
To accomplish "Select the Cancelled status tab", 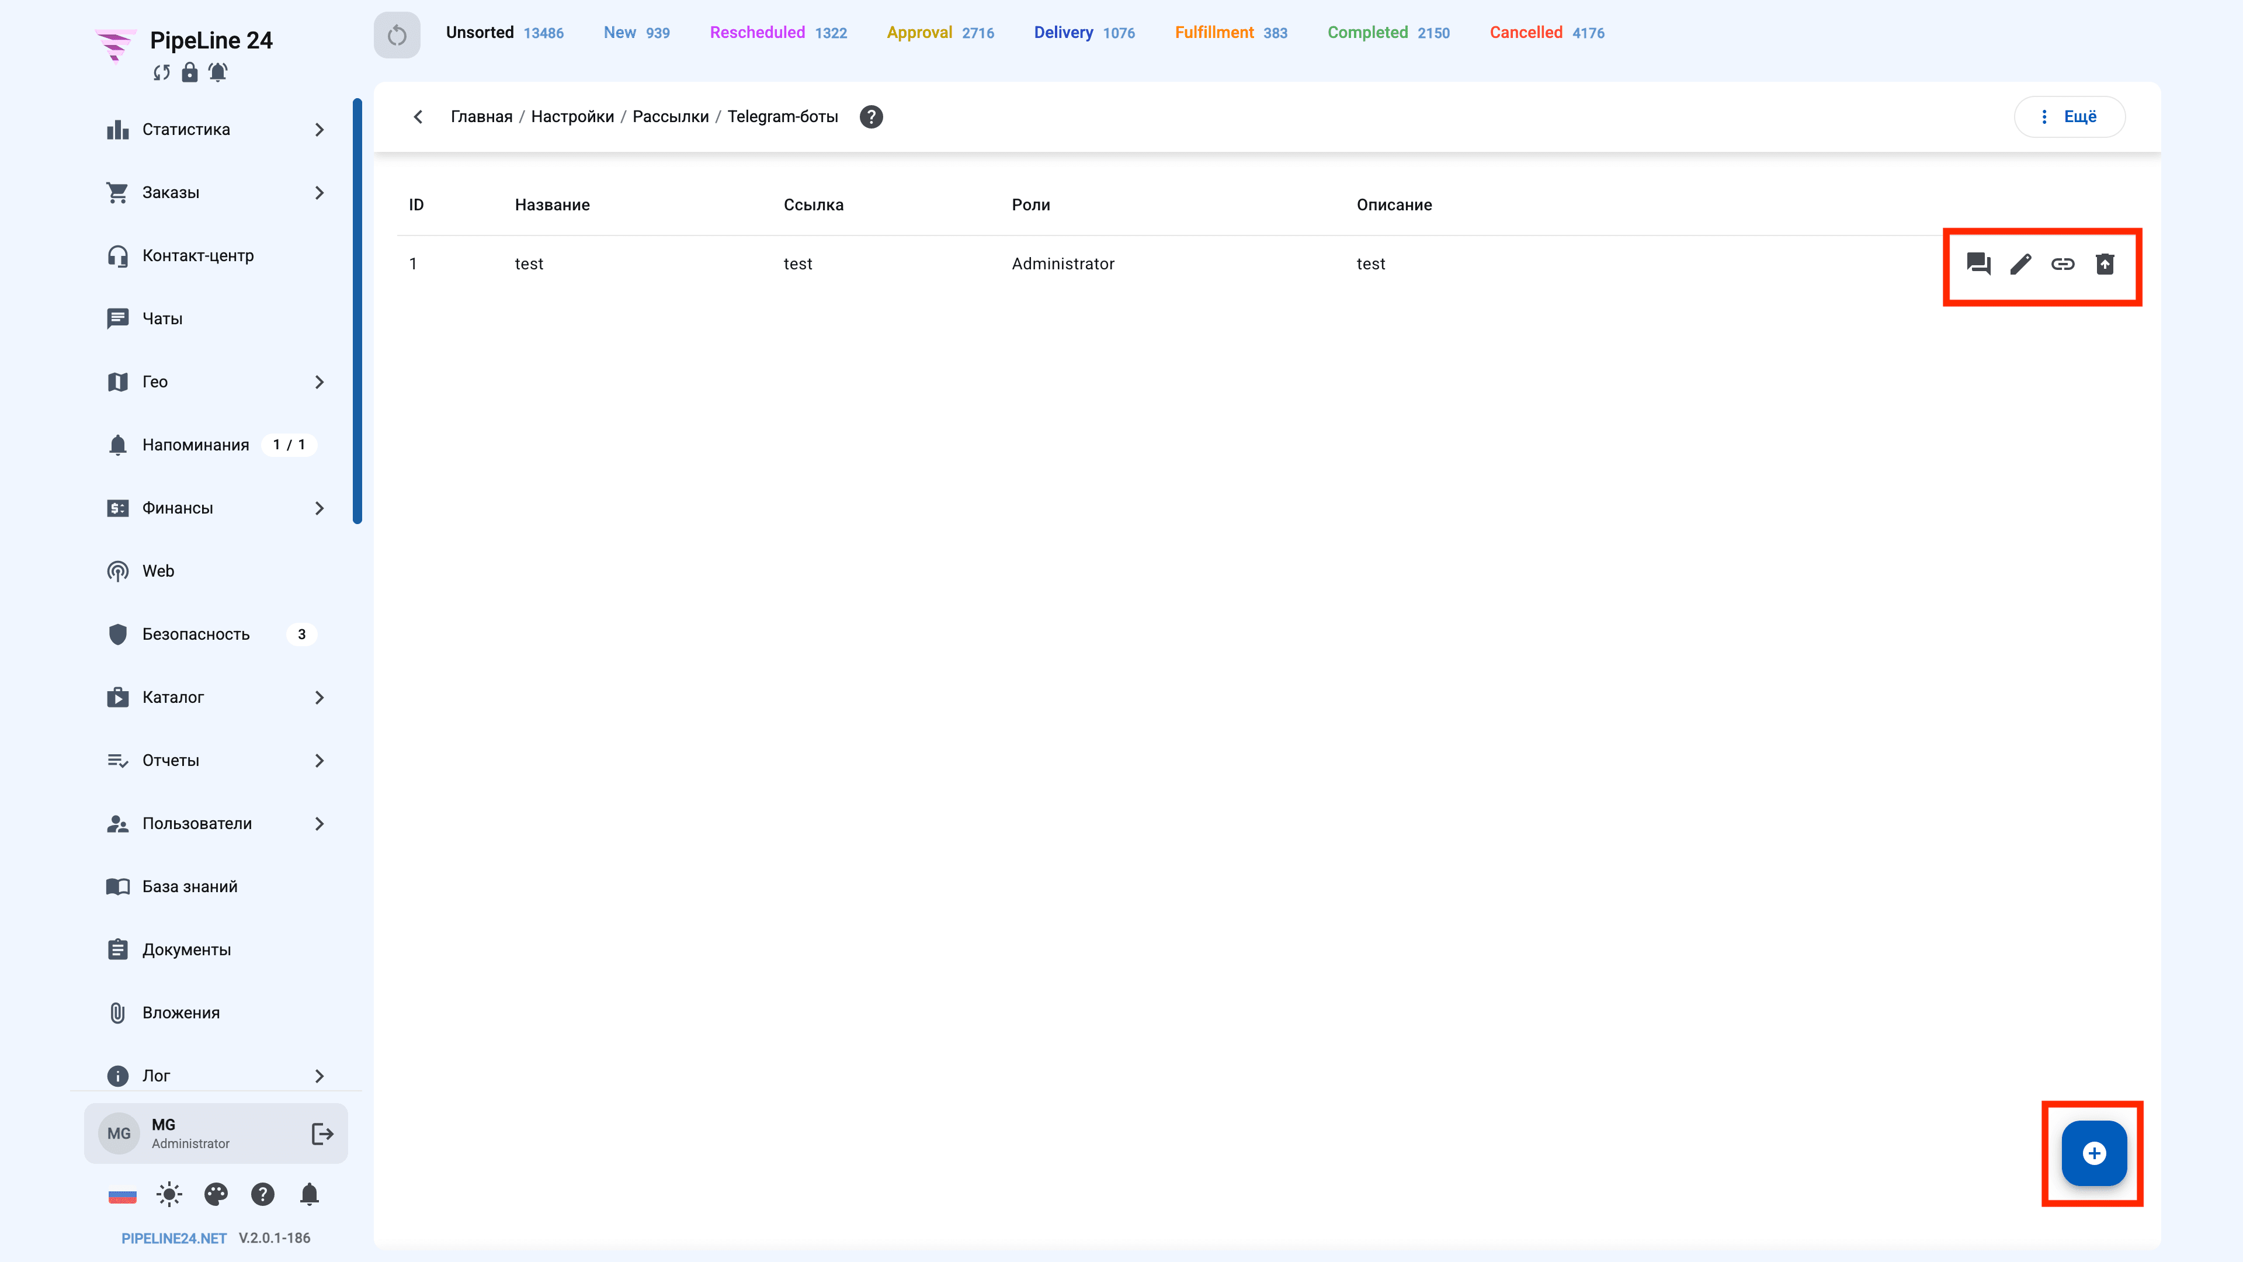I will (1546, 33).
